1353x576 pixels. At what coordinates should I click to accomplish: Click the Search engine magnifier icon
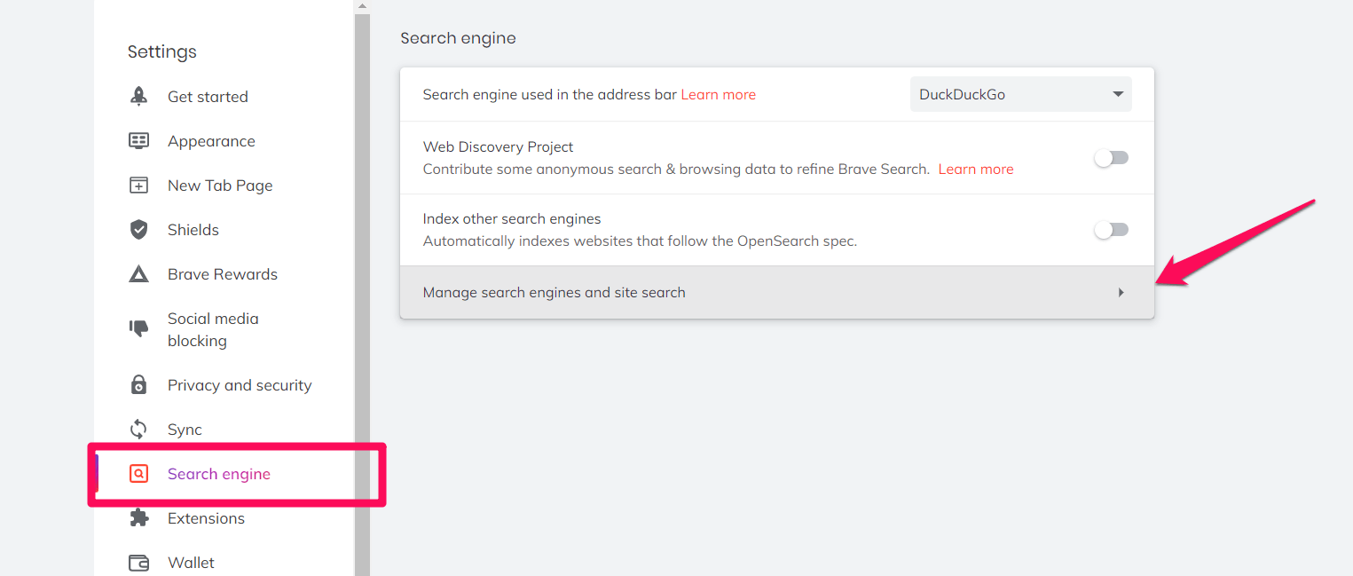coord(138,474)
